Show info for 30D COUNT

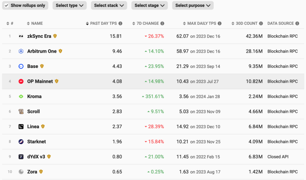tap(261, 23)
